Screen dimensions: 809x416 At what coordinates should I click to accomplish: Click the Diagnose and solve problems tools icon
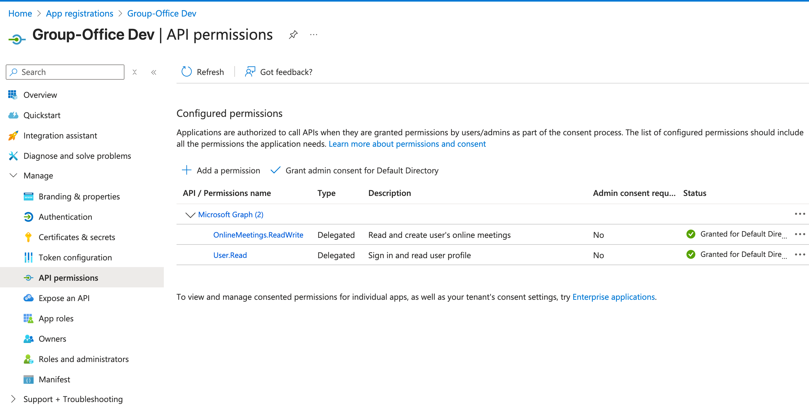(13, 156)
